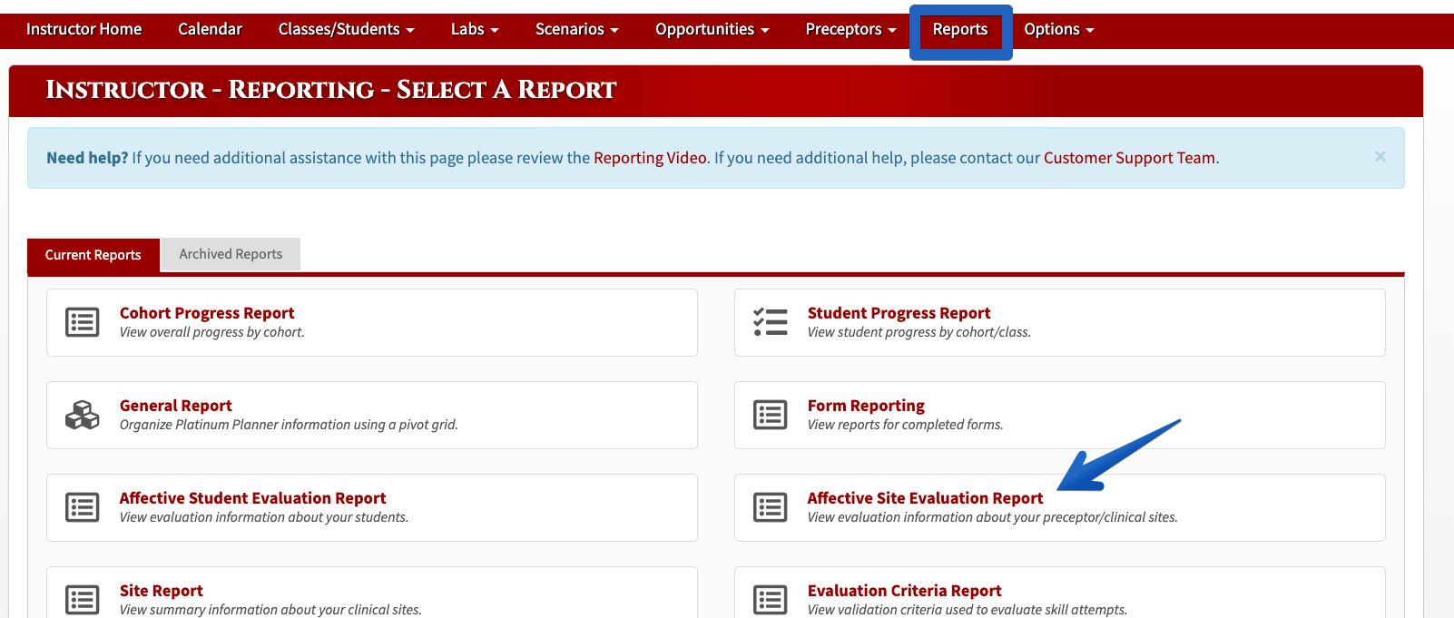This screenshot has height=618, width=1454.
Task: Open the Customer Support Team link
Action: 1129,158
